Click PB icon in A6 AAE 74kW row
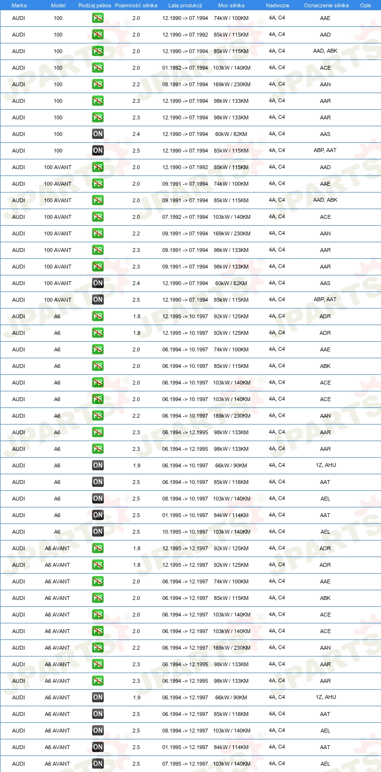 (x=98, y=349)
